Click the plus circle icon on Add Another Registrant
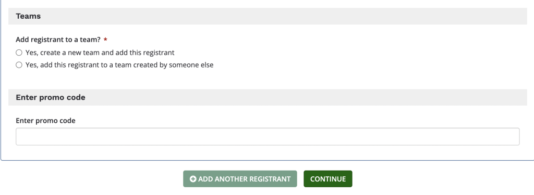 pos(193,179)
